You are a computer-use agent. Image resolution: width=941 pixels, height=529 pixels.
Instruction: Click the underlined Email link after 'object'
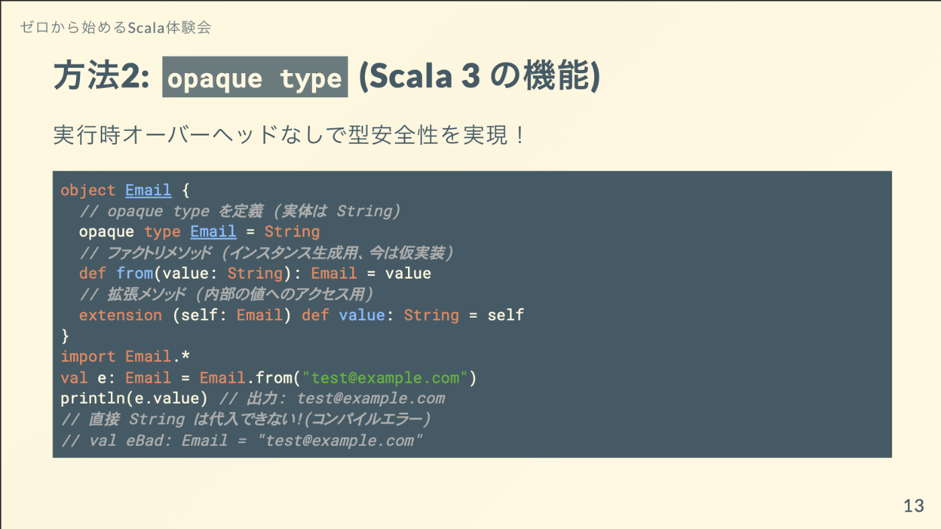[149, 190]
